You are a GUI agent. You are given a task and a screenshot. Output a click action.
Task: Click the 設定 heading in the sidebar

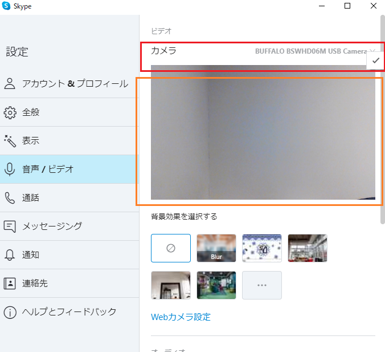17,52
